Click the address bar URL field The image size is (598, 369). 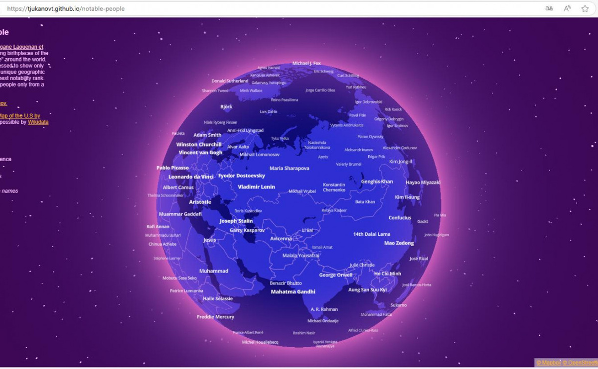click(269, 8)
